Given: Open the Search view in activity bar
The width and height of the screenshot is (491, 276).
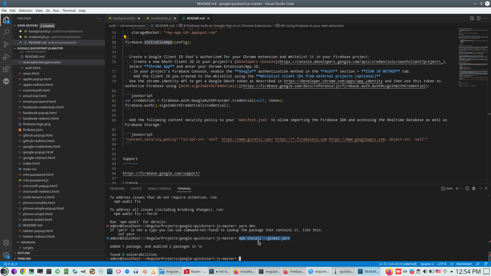Looking at the screenshot, I should point(6,32).
